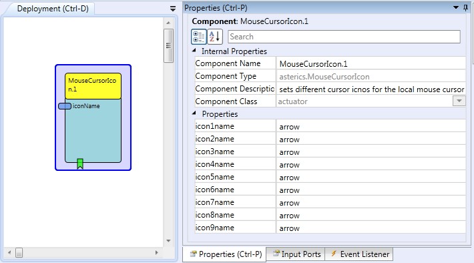Screen dimensions: 474x263
Task: Edit the Component Name value field
Action: pyautogui.click(x=371, y=64)
